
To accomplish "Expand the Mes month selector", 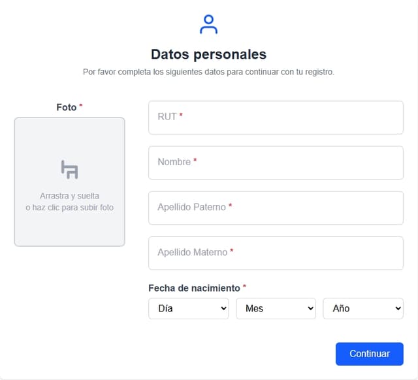I will pos(276,308).
